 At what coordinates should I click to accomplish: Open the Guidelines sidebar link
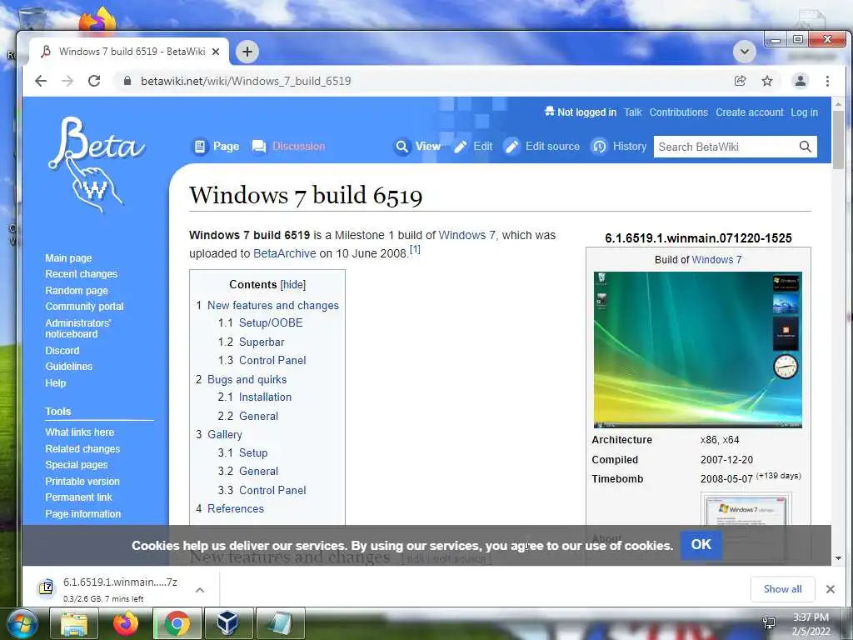point(68,367)
